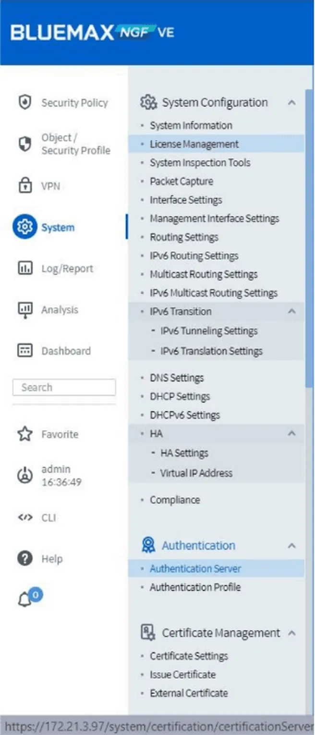The image size is (315, 735).
Task: Open the Favorite list label
Action: (x=60, y=434)
